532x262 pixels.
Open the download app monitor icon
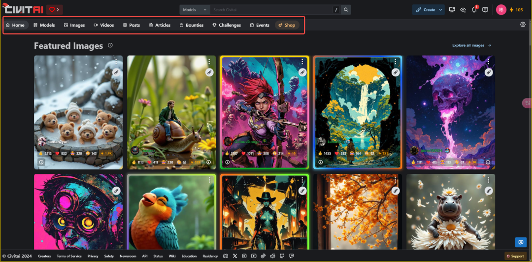(x=452, y=10)
